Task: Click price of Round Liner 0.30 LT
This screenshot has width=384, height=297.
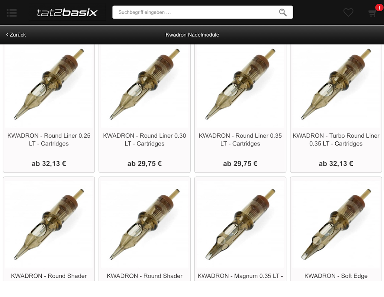Action: pos(145,163)
